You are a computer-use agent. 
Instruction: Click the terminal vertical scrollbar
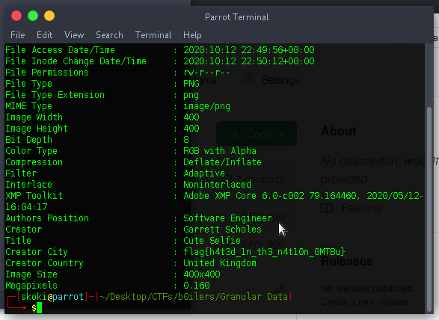(x=429, y=210)
